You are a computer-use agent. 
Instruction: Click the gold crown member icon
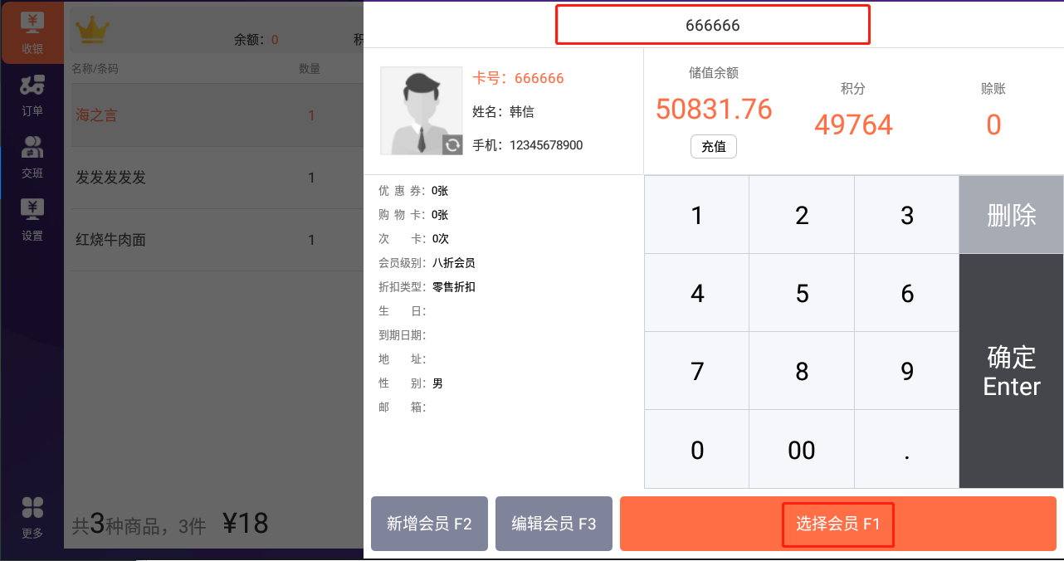(x=93, y=30)
